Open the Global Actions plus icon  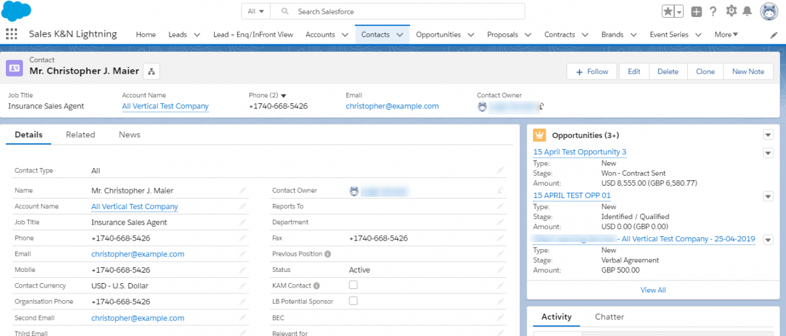pyautogui.click(x=696, y=11)
